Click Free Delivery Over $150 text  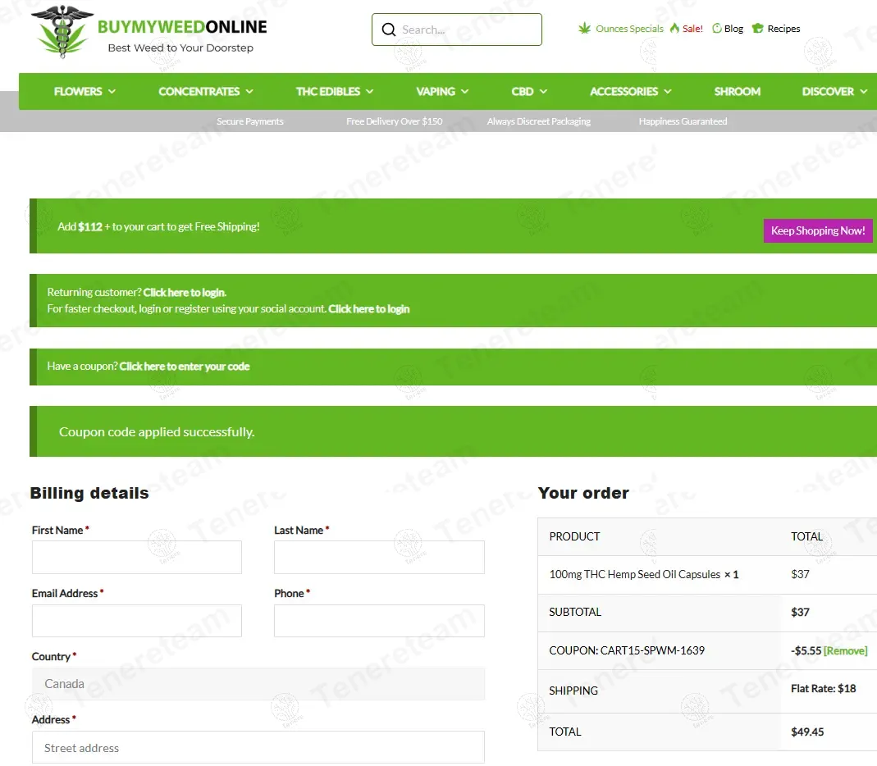coord(395,121)
